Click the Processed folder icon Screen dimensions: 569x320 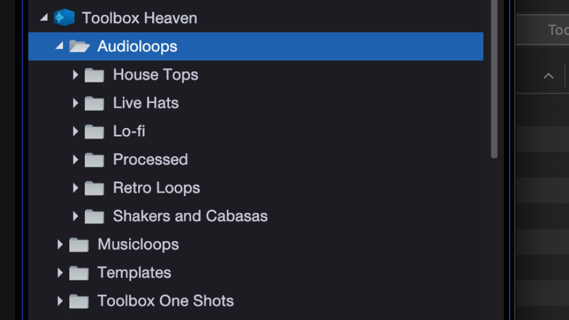pos(94,160)
